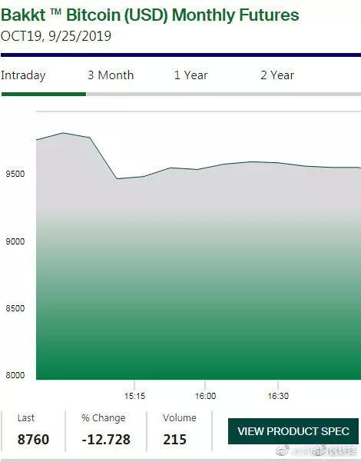Click the Volume value 215

point(175,439)
